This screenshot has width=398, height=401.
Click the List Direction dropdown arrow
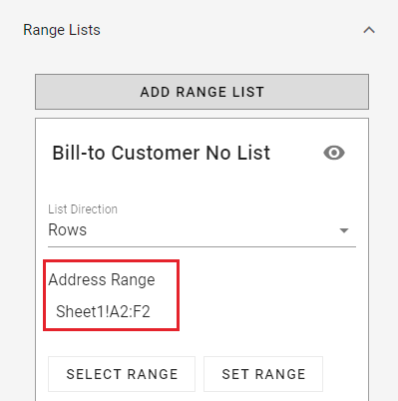tap(344, 230)
